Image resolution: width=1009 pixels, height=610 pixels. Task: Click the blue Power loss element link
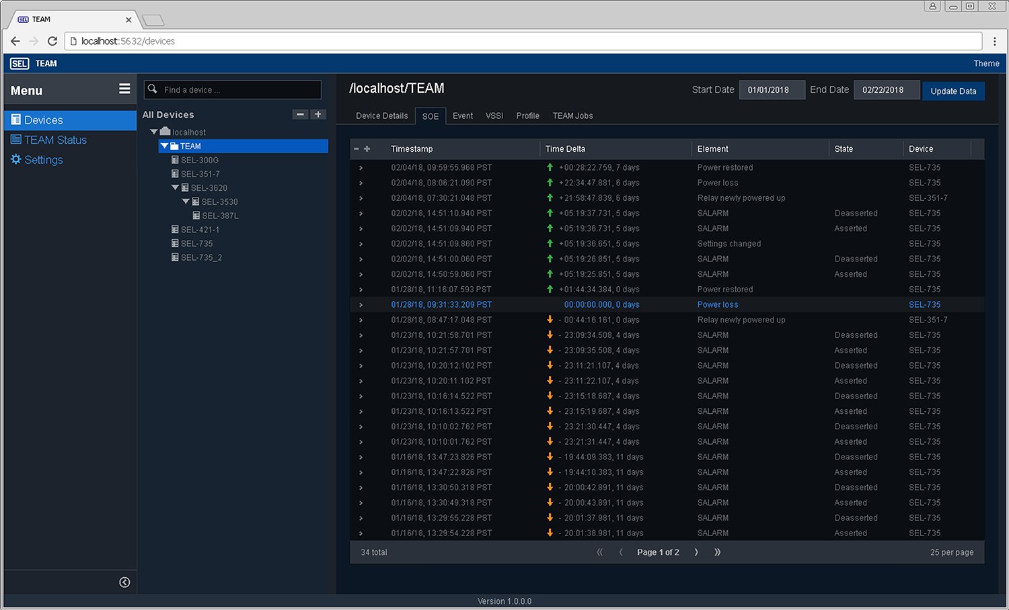click(718, 304)
